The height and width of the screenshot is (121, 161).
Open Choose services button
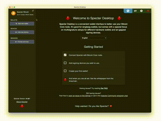[22, 42]
